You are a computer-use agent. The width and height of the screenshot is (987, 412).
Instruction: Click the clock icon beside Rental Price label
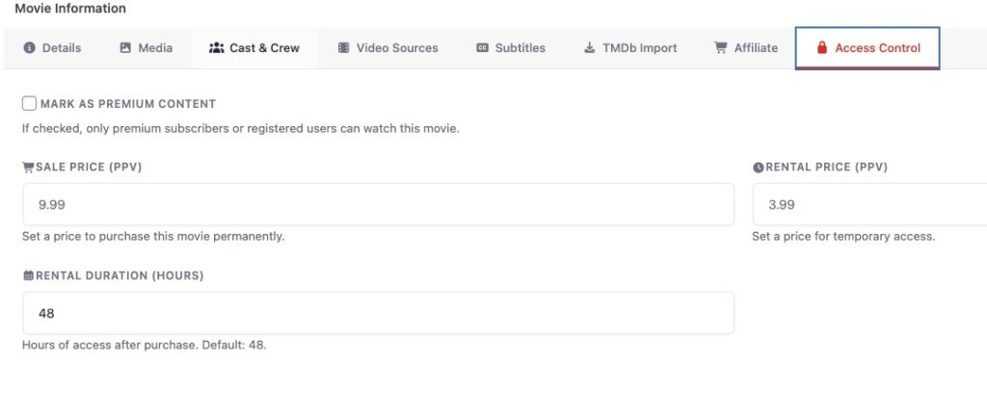[759, 167]
